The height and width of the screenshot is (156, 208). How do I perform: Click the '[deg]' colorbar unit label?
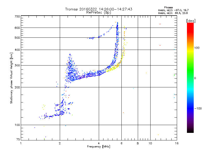(x=191, y=21)
